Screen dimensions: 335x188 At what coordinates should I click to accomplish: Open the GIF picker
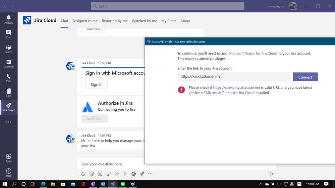100,174
